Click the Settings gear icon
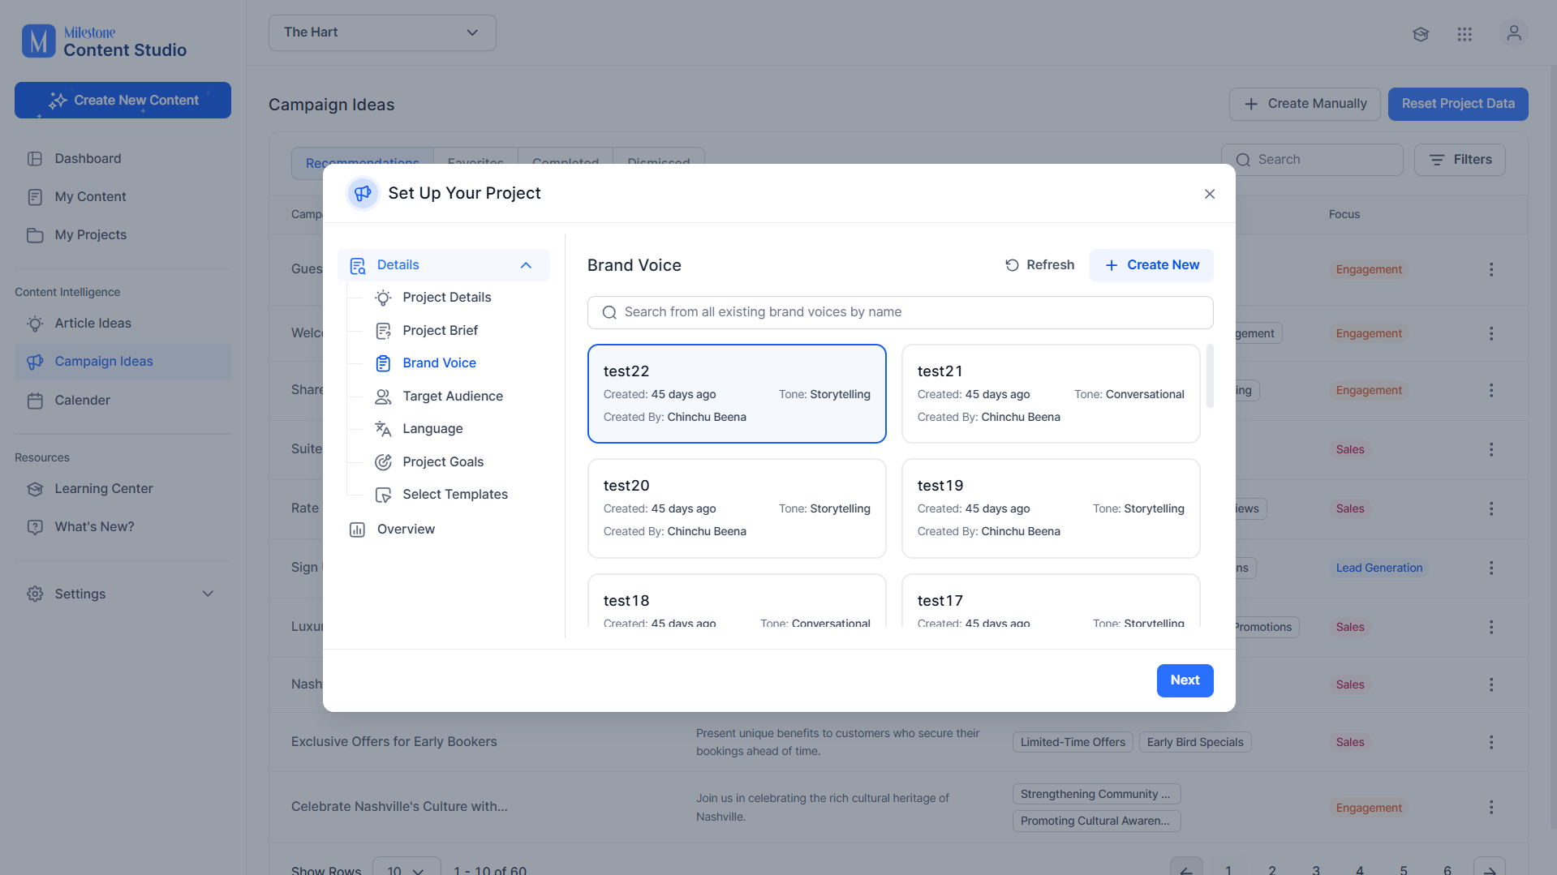The height and width of the screenshot is (875, 1557). pyautogui.click(x=35, y=594)
